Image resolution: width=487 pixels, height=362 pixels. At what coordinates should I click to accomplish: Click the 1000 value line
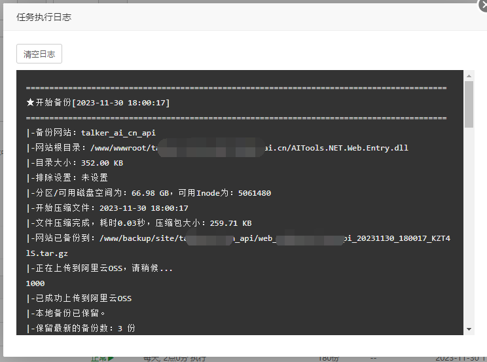[x=35, y=283]
